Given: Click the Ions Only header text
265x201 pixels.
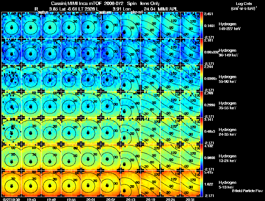Looking at the screenshot, I should click(x=150, y=3).
